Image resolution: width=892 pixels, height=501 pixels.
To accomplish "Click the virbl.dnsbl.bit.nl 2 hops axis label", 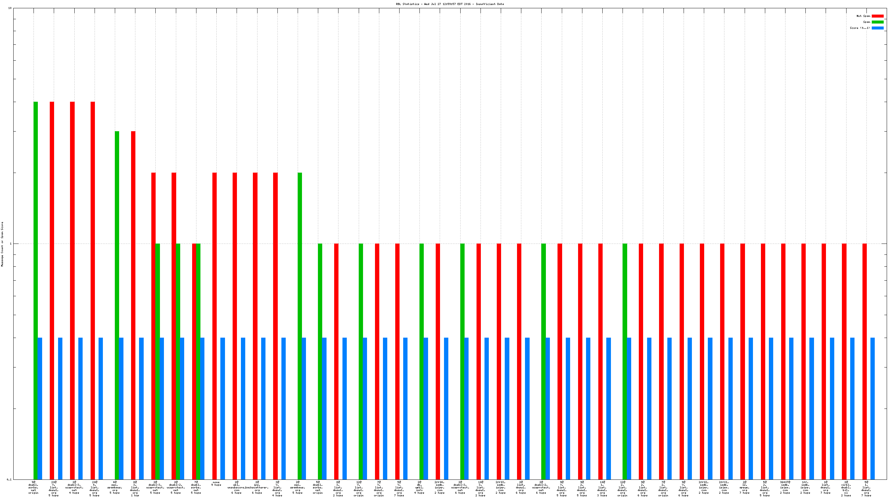I will [x=846, y=488].
